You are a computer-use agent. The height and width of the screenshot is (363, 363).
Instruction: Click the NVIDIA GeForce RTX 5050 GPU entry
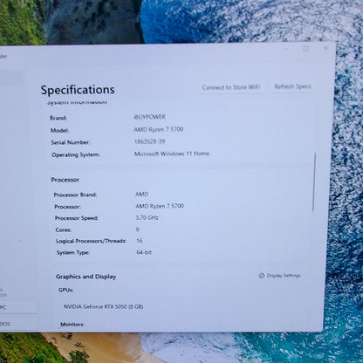coord(104,306)
